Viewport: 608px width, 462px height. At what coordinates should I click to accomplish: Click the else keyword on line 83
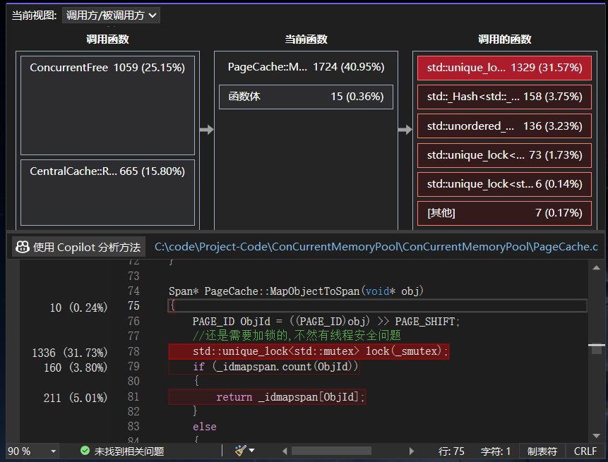[205, 427]
